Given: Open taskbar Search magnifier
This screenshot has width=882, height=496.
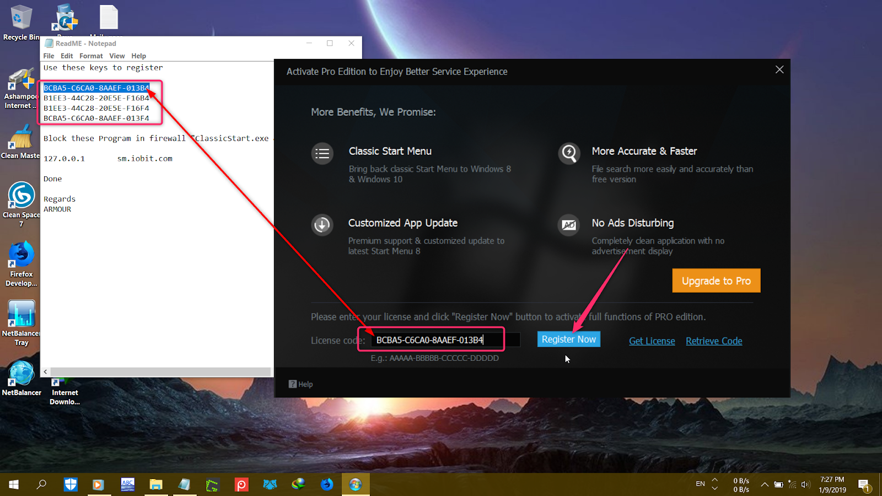Looking at the screenshot, I should [41, 484].
